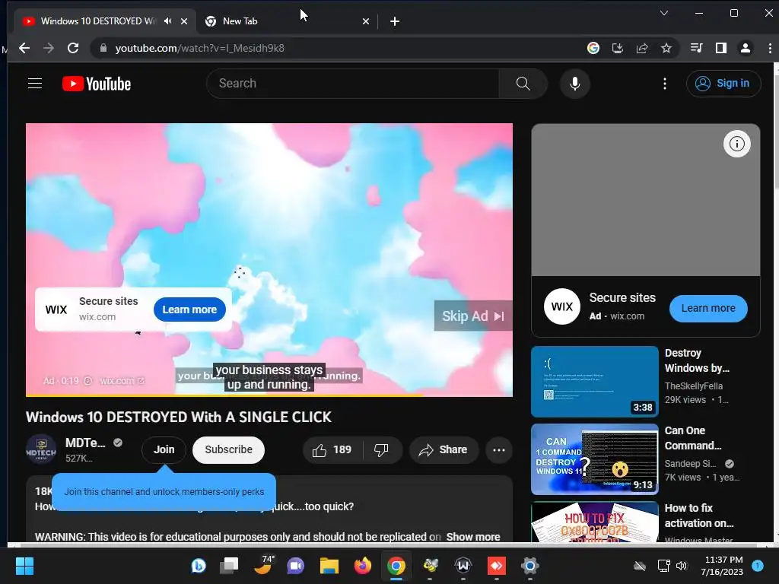Close the Windows 10 DESTROYED tab
779x584 pixels.
pyautogui.click(x=184, y=21)
